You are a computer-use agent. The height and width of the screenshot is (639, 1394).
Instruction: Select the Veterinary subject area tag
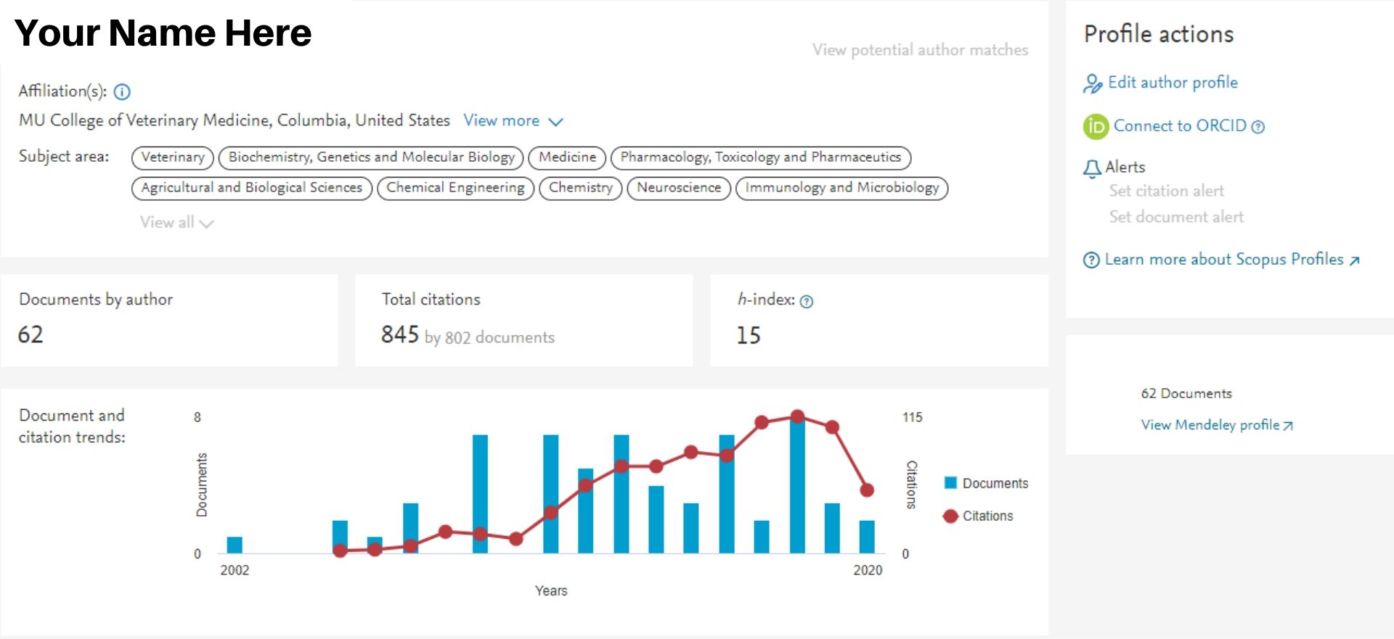[x=173, y=157]
